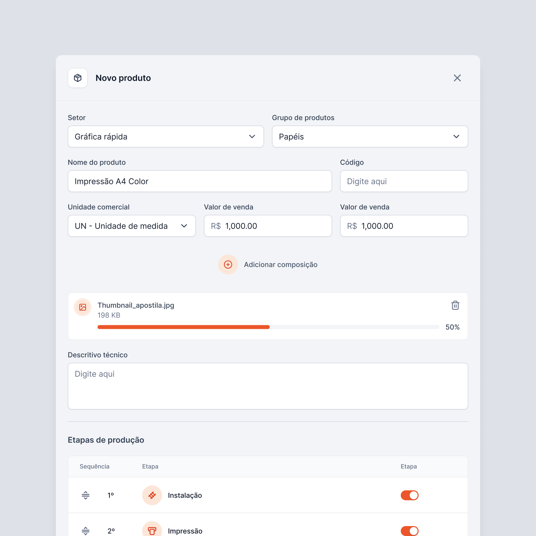Close the Novo produto dialog
This screenshot has height=536, width=536.
tap(457, 78)
